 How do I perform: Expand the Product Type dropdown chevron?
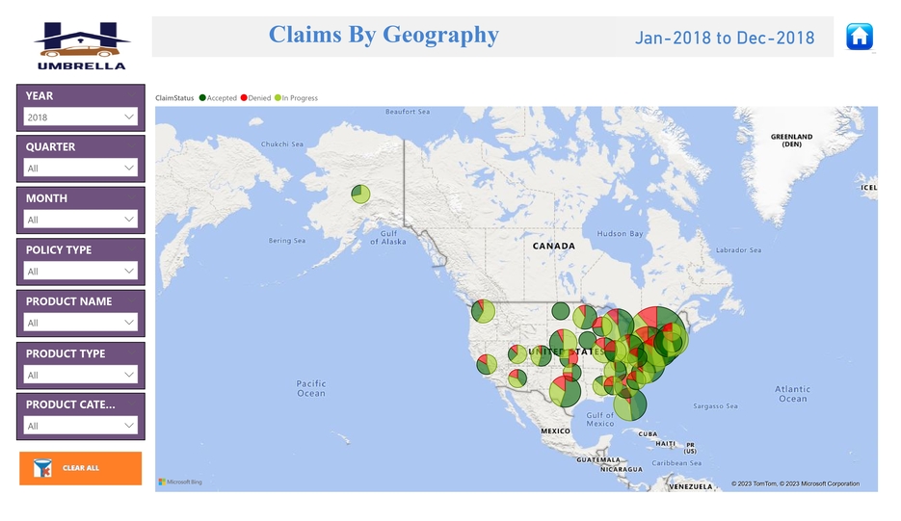point(129,375)
